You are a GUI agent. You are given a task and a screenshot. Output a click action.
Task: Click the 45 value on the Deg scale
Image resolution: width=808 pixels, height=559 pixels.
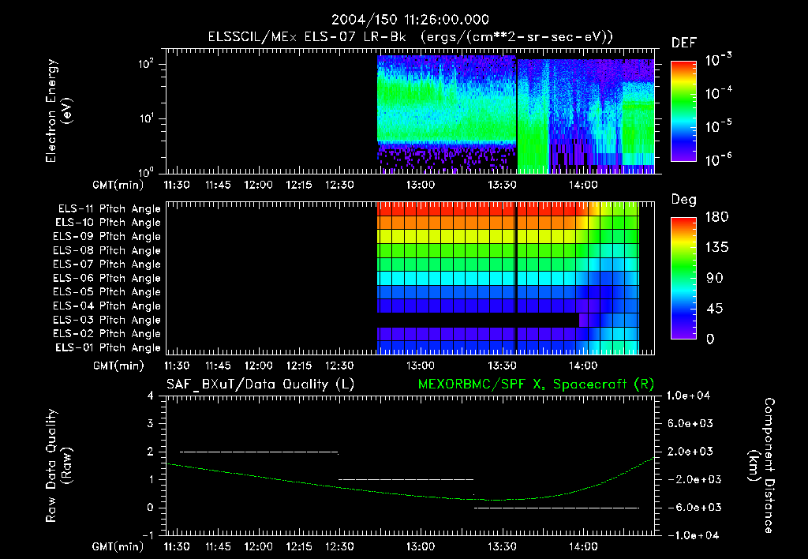tap(714, 309)
